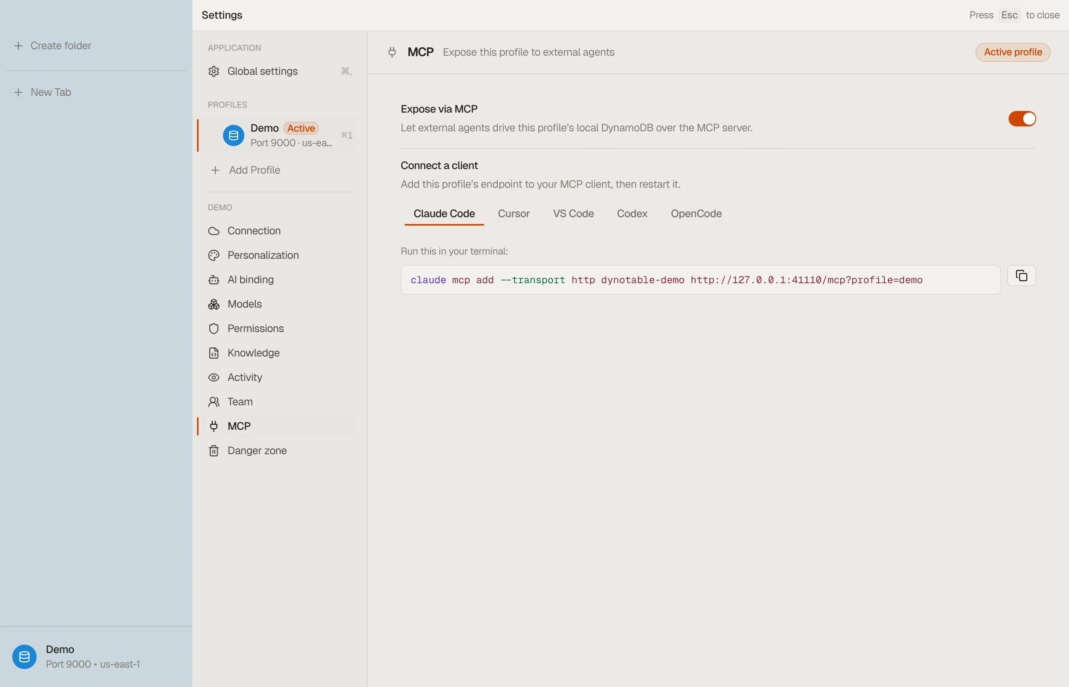Click the plus icon beside New Tab
The height and width of the screenshot is (687, 1069).
18,92
